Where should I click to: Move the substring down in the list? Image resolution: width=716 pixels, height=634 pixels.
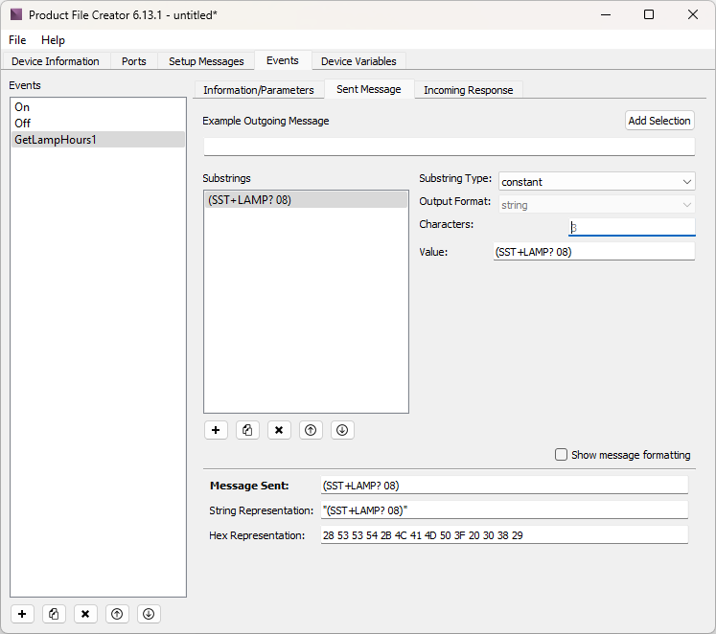342,430
